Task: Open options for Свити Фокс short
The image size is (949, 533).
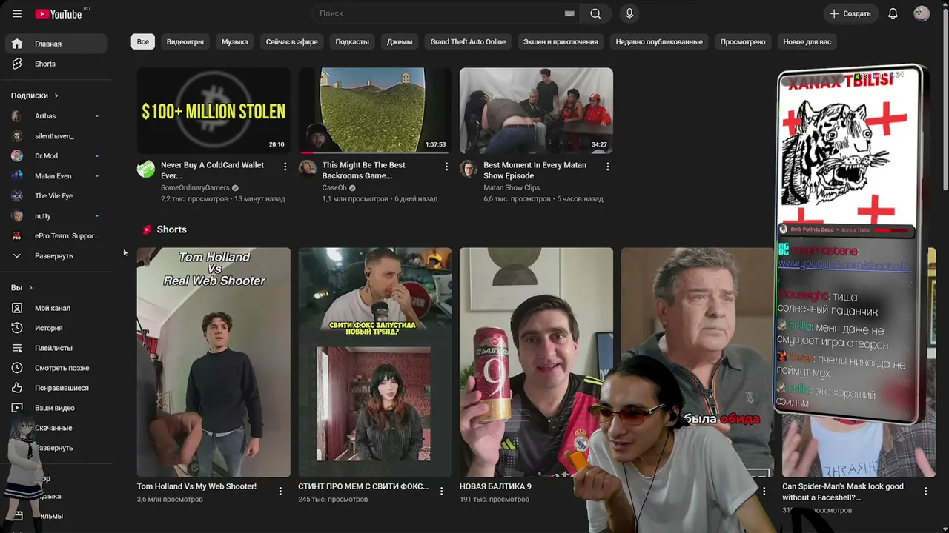Action: click(441, 491)
